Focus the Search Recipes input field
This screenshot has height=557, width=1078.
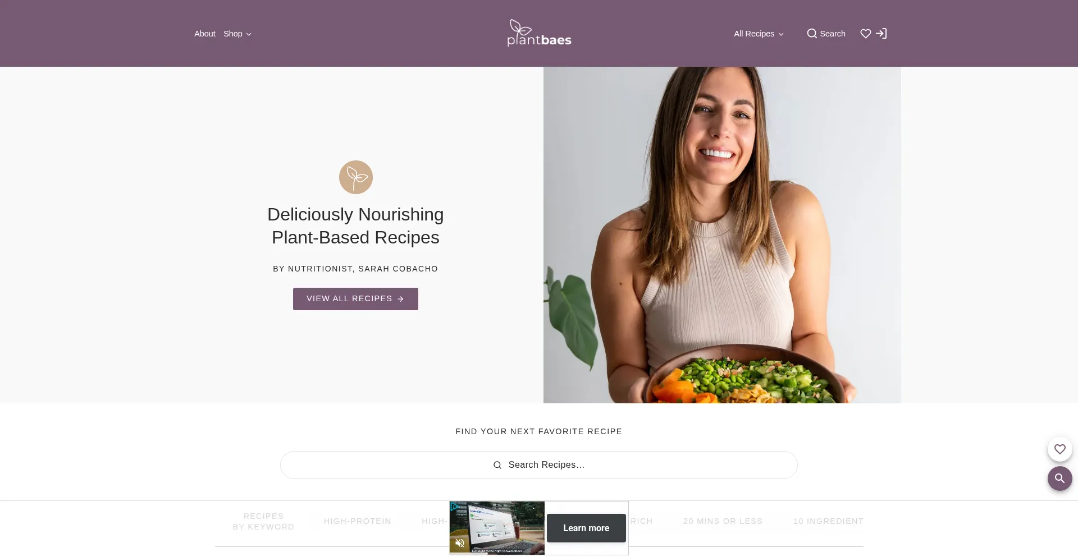point(539,465)
